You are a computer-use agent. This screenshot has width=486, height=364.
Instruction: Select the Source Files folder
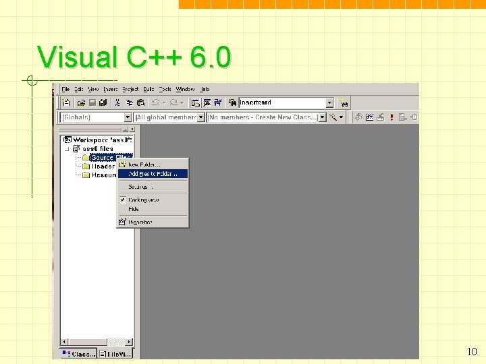(107, 158)
